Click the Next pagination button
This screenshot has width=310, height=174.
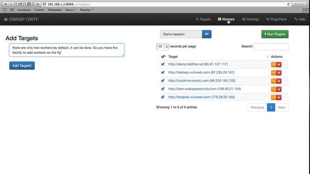coord(281,107)
